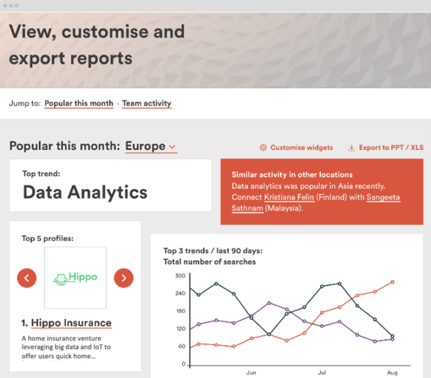Open Sangeeta Sathnam profile link

tap(316, 203)
